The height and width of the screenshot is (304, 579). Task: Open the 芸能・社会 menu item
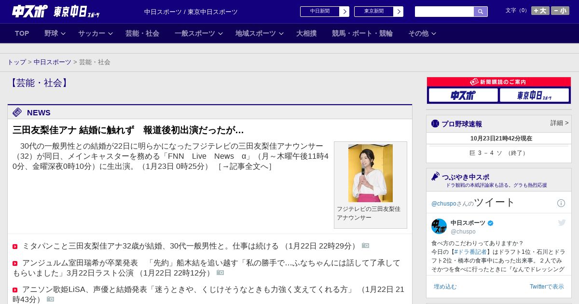pyautogui.click(x=142, y=33)
